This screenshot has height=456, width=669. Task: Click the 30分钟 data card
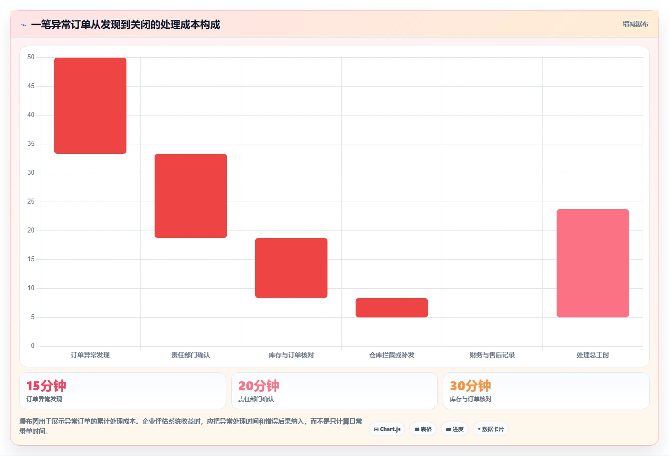[546, 391]
